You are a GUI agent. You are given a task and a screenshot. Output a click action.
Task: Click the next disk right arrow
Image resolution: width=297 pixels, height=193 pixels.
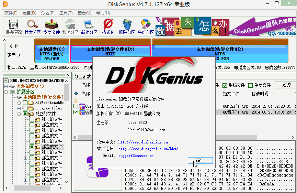tap(16, 46)
